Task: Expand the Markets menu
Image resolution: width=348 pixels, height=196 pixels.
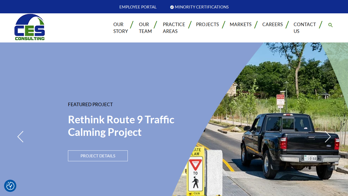Action: pyautogui.click(x=241, y=24)
